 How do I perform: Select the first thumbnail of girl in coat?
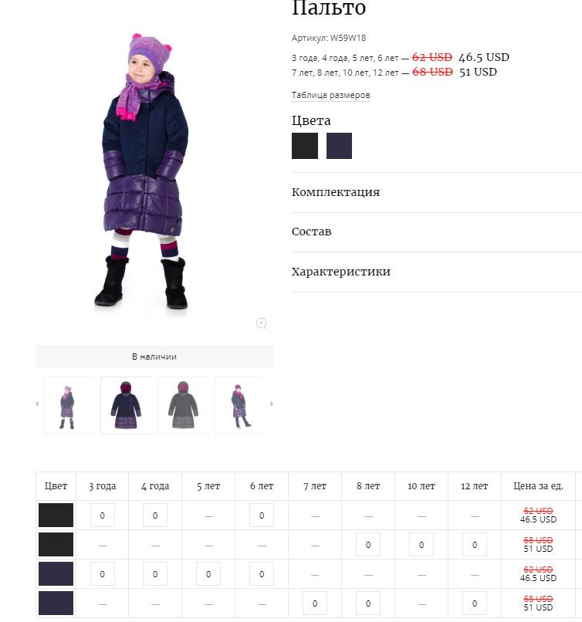click(69, 405)
